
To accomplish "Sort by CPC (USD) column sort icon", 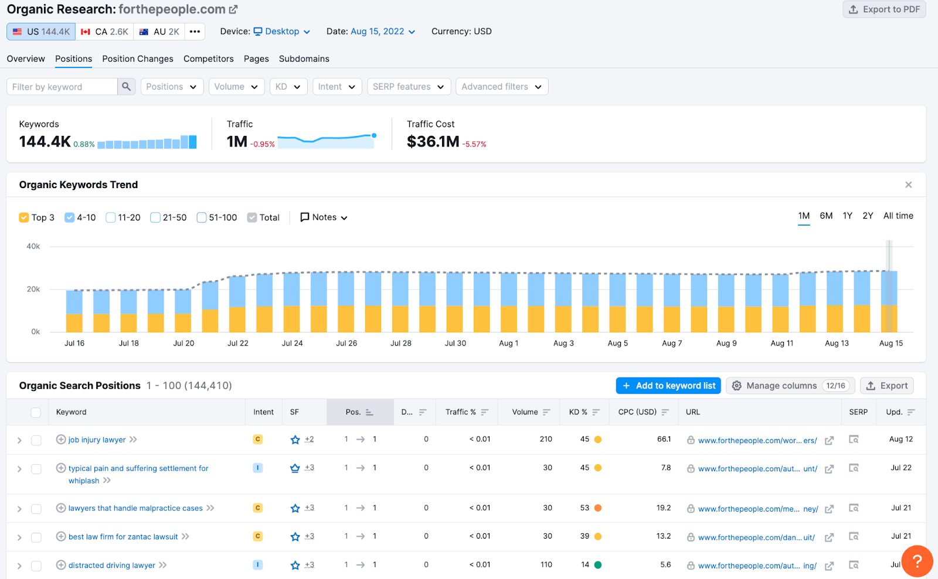I will pos(665,413).
